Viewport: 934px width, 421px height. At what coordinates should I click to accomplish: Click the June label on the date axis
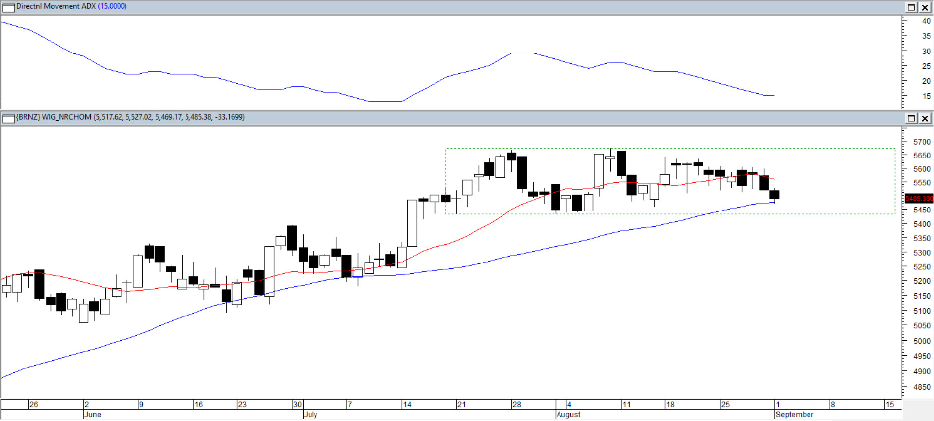[x=93, y=415]
